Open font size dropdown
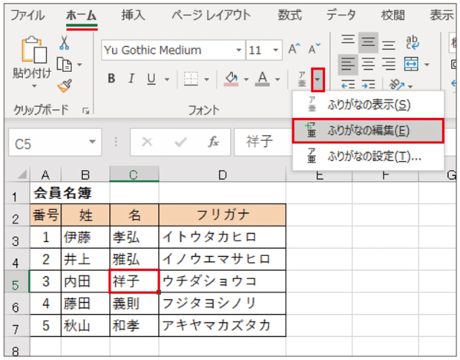 tap(275, 50)
